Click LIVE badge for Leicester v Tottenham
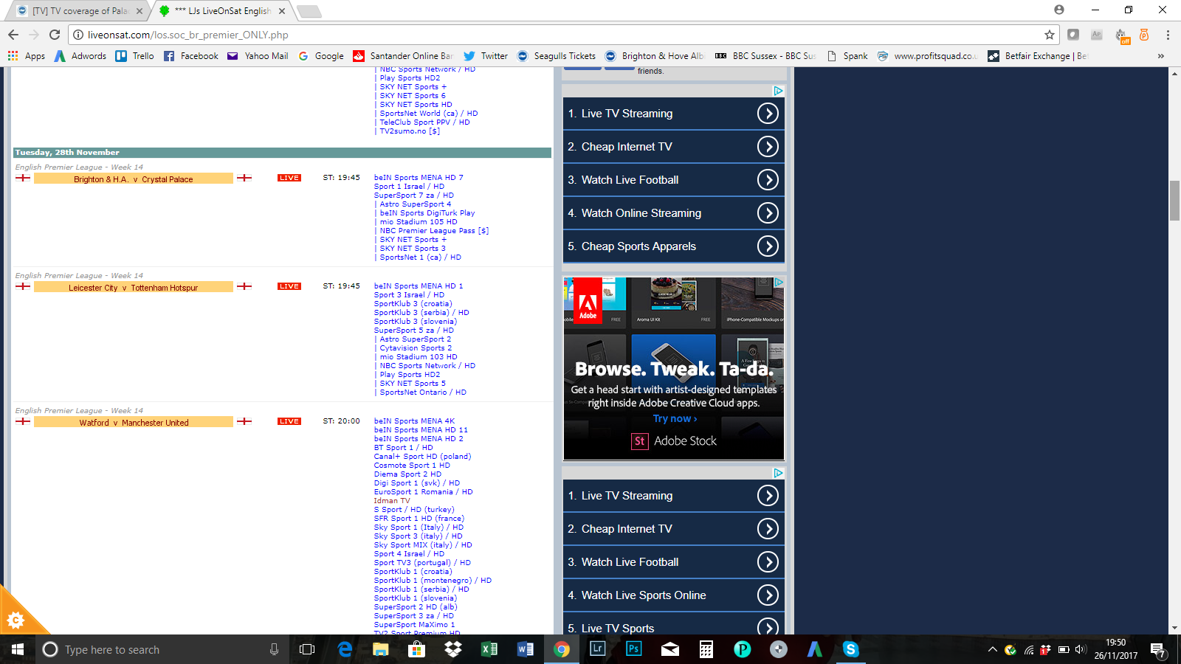The width and height of the screenshot is (1181, 664). click(289, 286)
